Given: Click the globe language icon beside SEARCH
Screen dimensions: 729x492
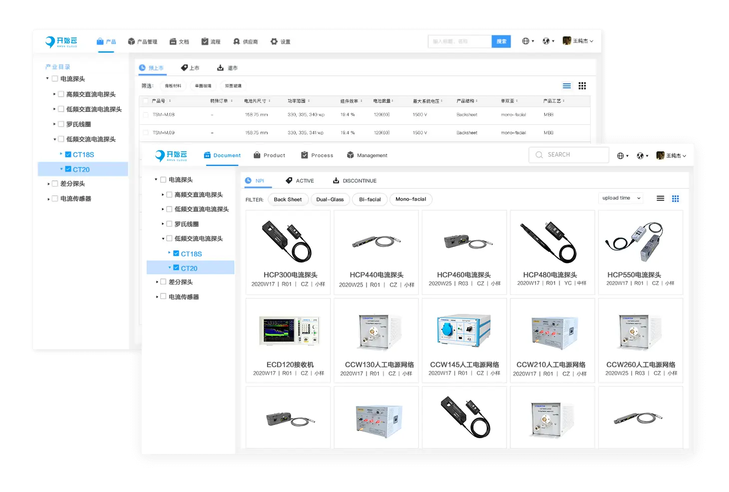Looking at the screenshot, I should (x=620, y=156).
